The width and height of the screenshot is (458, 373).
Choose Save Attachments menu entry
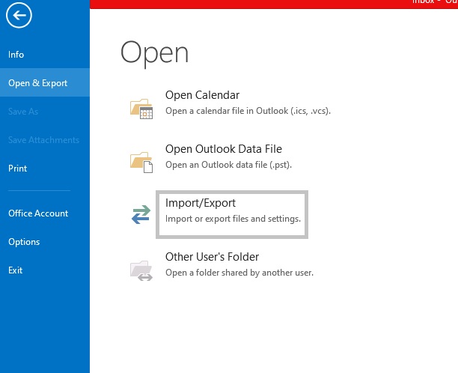45,140
